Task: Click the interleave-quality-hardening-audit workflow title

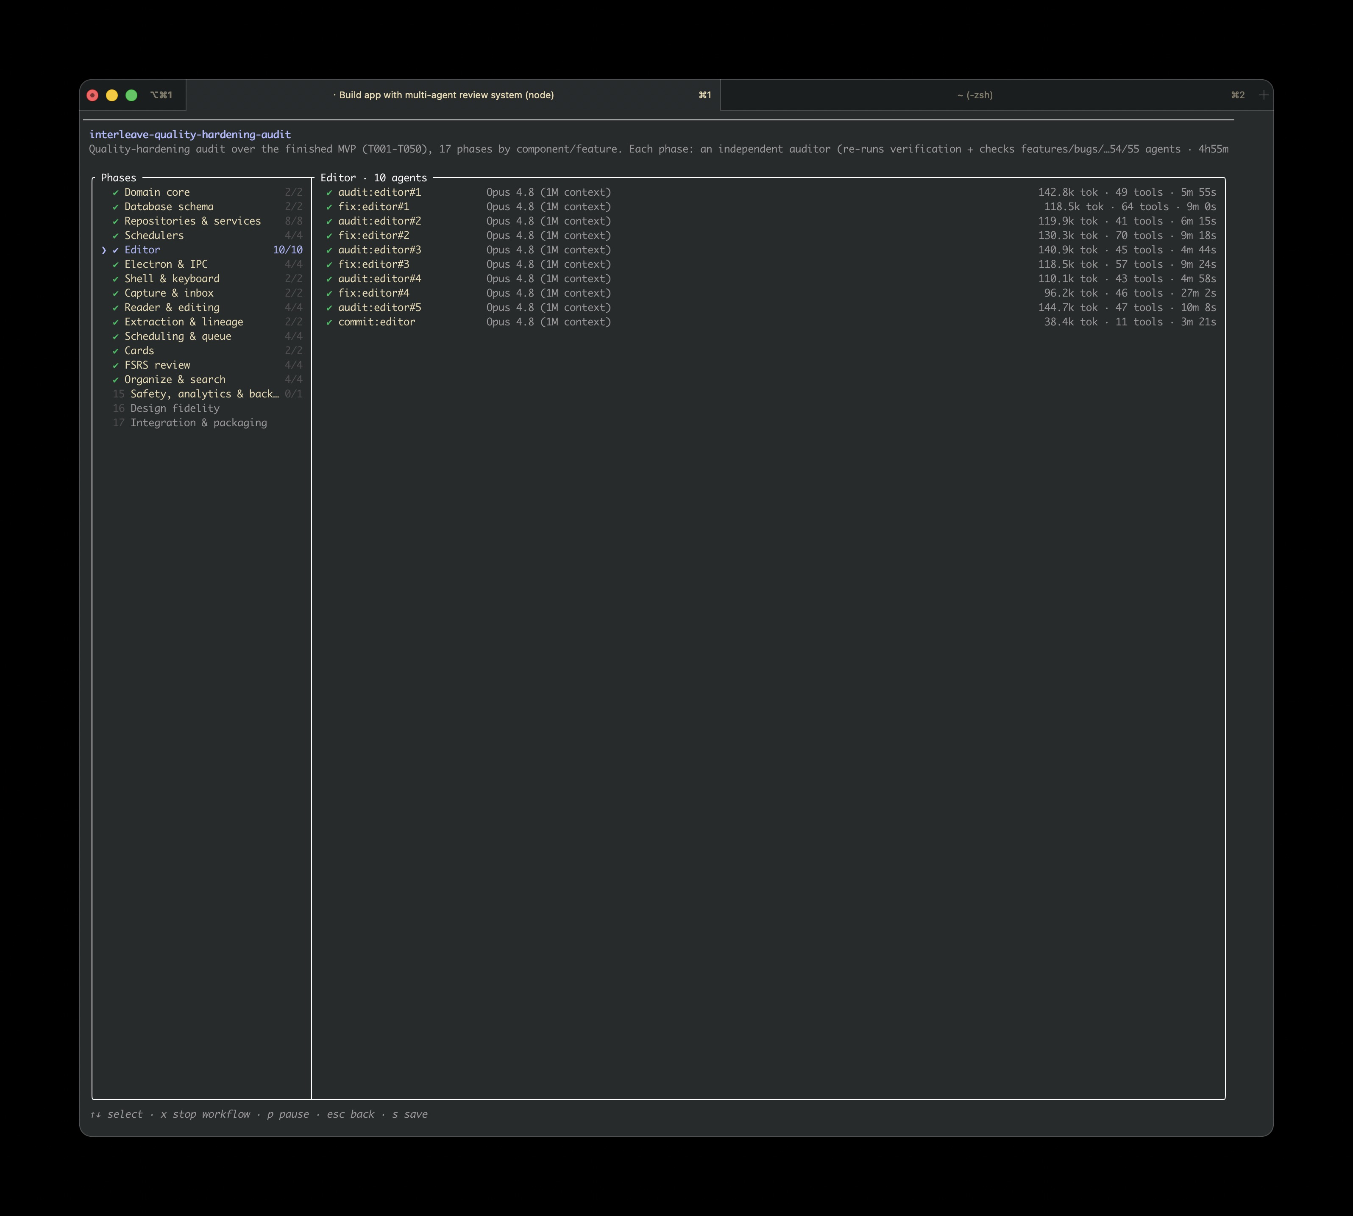Action: [190, 134]
